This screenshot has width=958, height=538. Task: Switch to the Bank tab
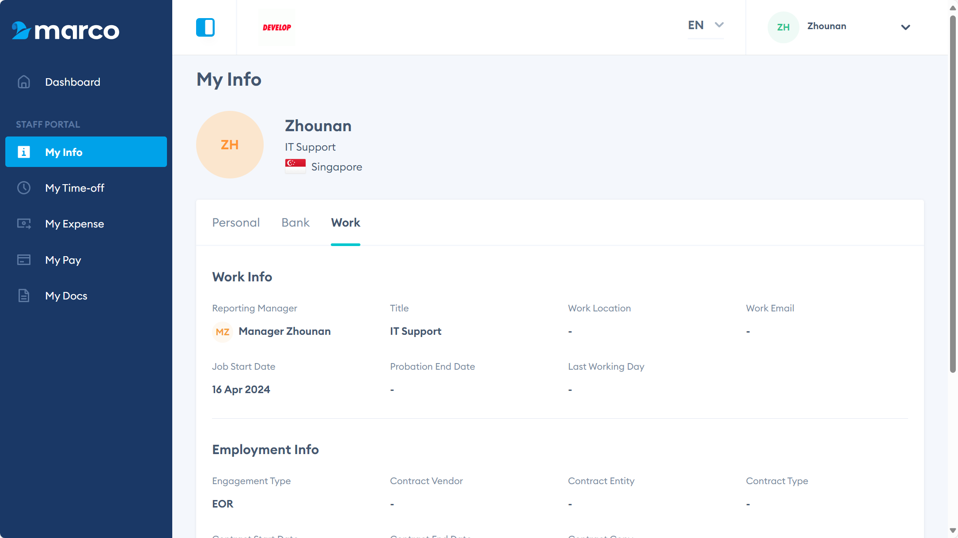click(x=295, y=223)
